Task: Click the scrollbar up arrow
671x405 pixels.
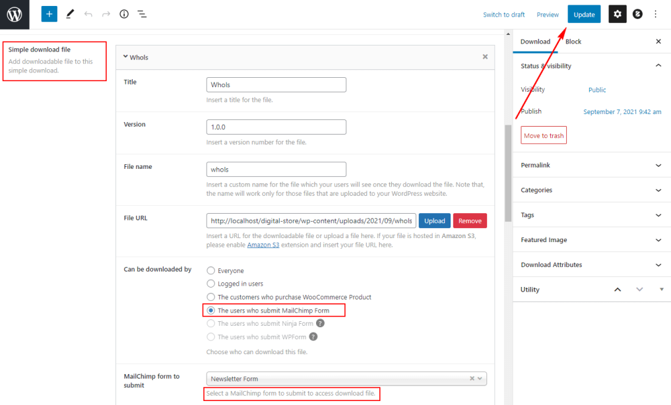Action: [x=508, y=34]
